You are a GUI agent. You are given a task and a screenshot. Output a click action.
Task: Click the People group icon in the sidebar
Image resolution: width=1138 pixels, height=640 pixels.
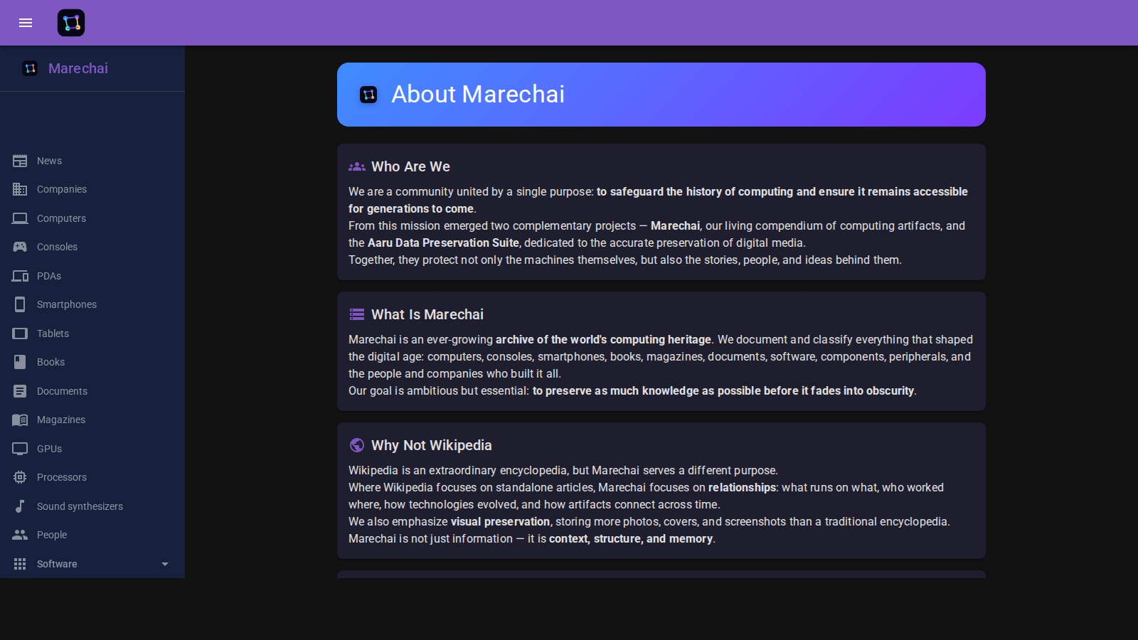point(20,535)
